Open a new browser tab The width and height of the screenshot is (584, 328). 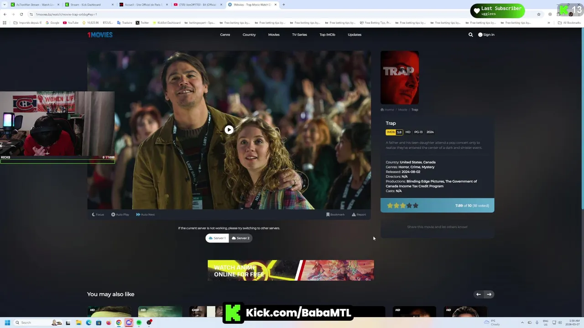283,5
